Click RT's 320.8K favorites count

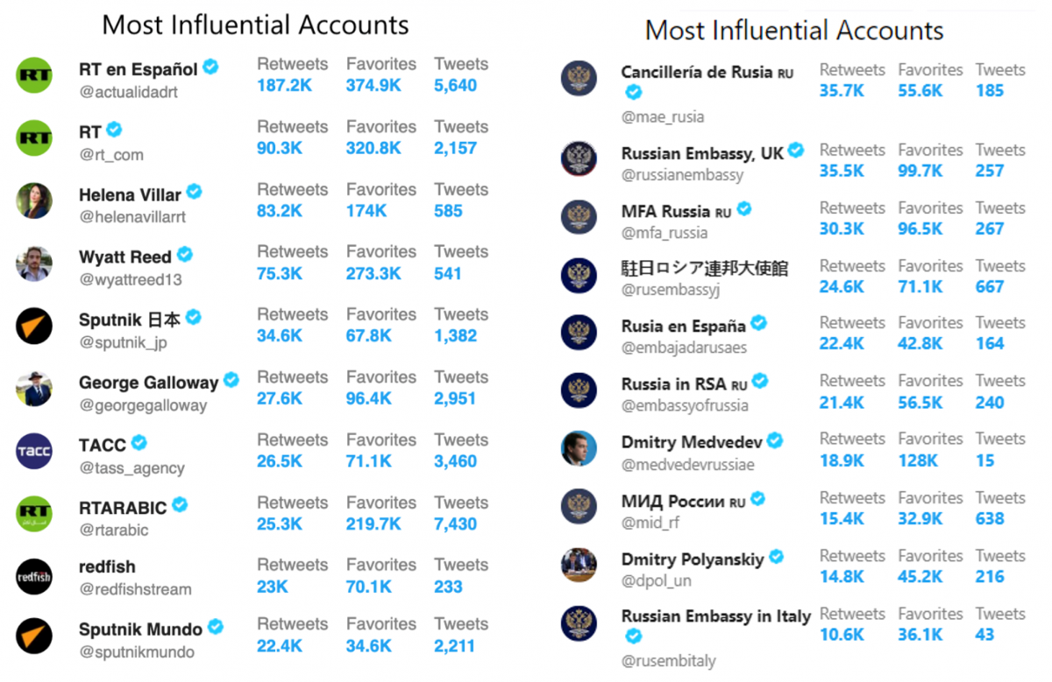373,148
